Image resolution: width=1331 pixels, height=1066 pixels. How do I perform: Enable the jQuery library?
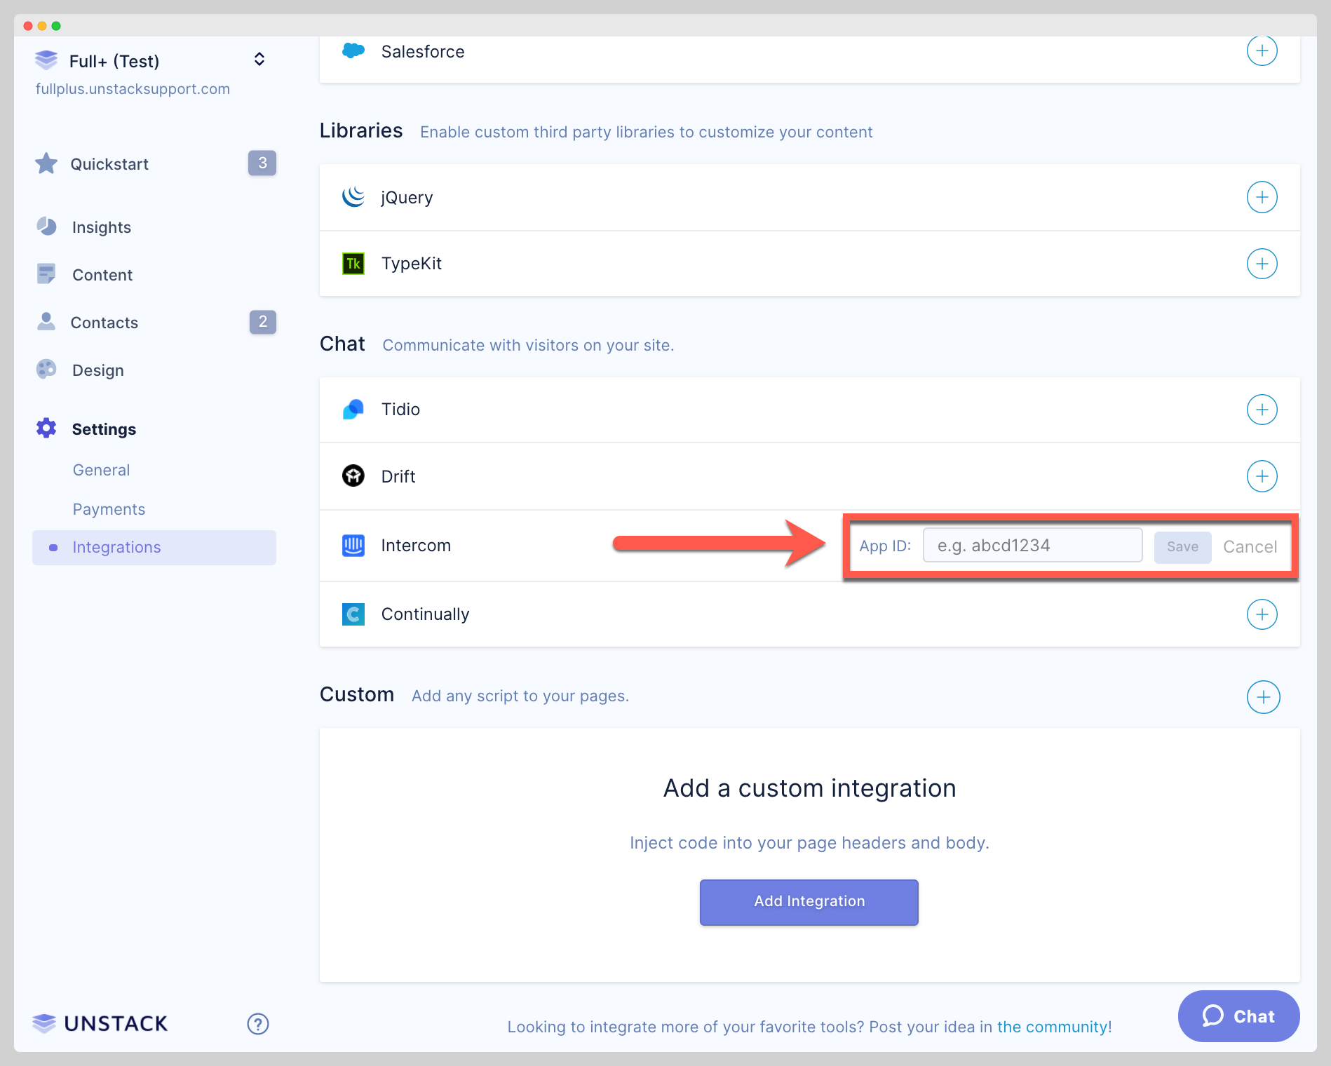[x=1262, y=197]
